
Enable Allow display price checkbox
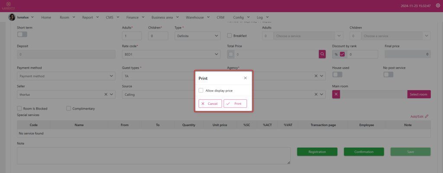tap(201, 91)
